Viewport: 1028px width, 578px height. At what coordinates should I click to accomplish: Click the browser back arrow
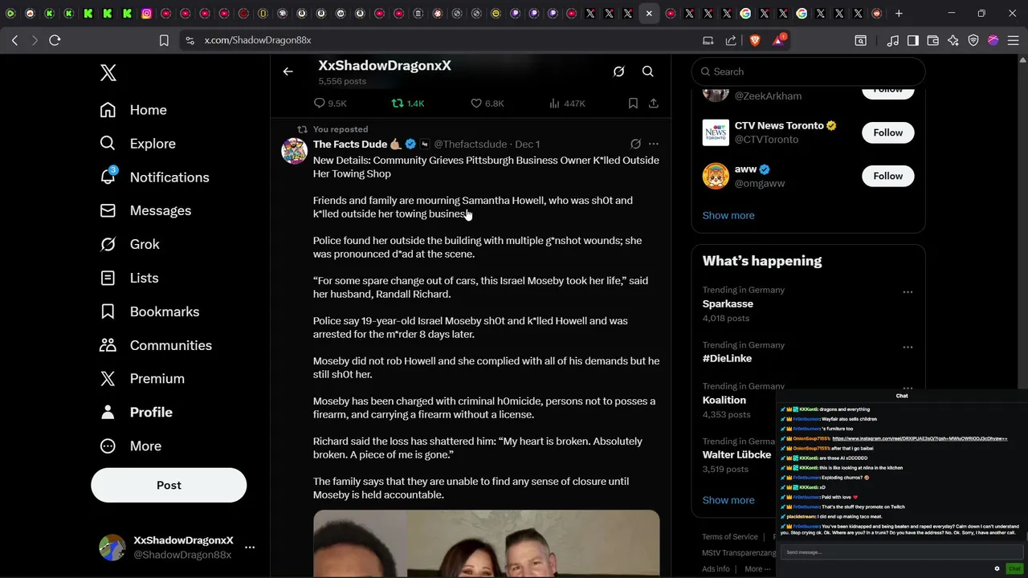[x=14, y=40]
